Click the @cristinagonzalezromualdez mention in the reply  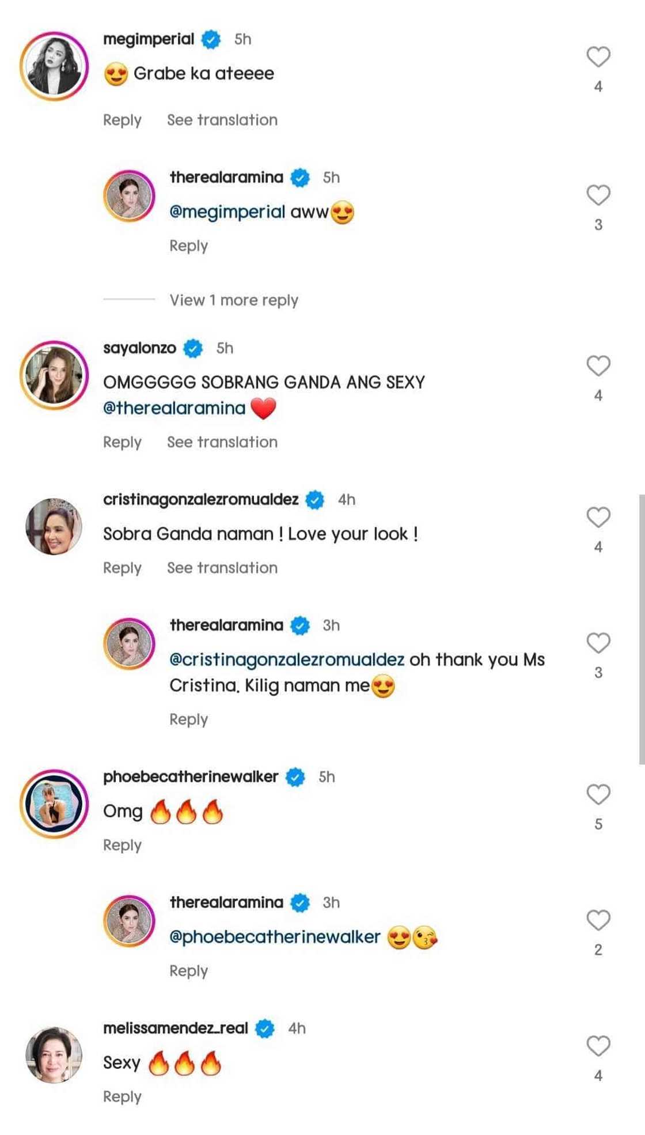pyautogui.click(x=286, y=659)
